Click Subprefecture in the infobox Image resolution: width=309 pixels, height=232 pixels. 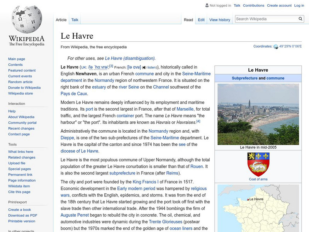click(x=244, y=78)
